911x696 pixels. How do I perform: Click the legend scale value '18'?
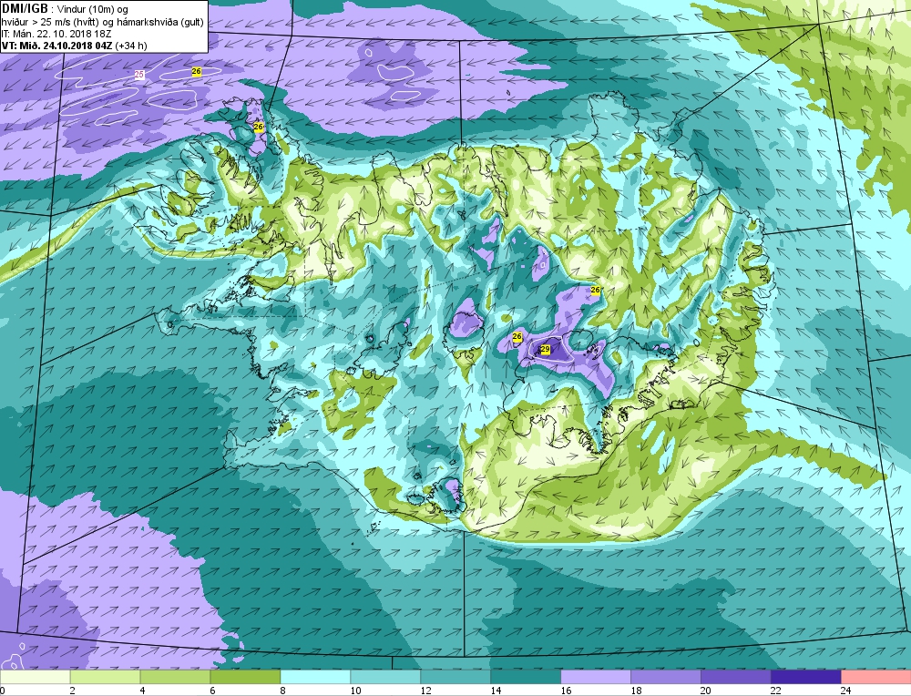(x=636, y=691)
